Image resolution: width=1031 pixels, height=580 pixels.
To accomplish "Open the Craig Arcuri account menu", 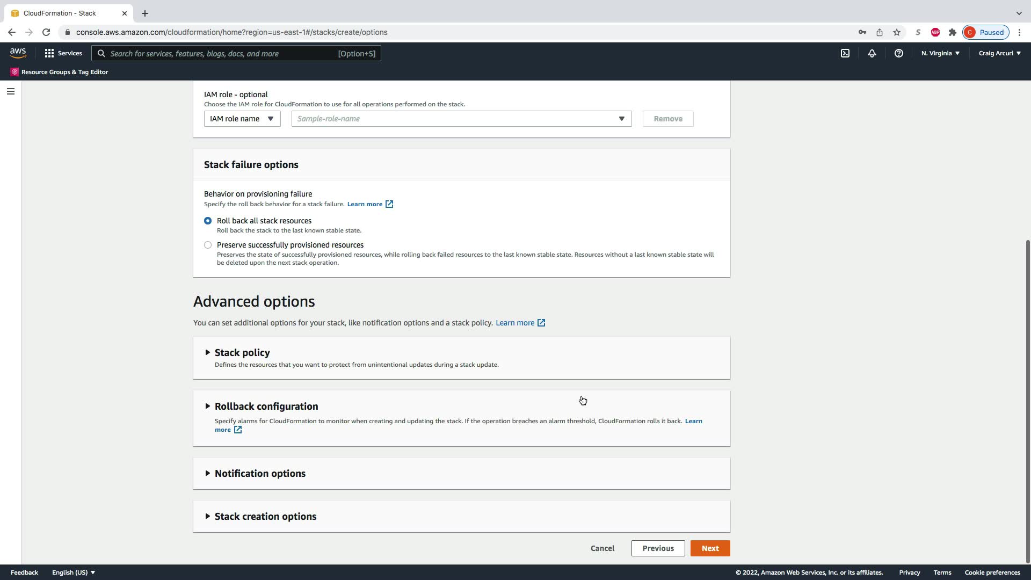I will click(999, 53).
